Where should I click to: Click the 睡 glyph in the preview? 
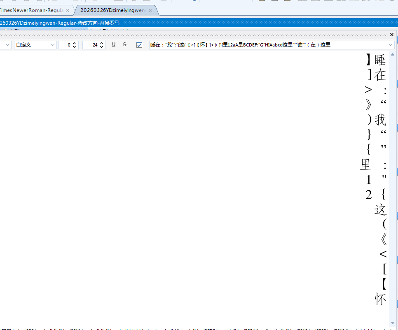[x=380, y=60]
